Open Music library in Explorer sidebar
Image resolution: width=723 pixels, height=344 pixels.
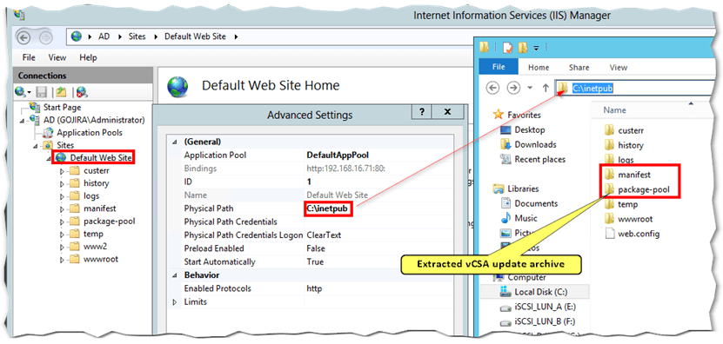(526, 218)
